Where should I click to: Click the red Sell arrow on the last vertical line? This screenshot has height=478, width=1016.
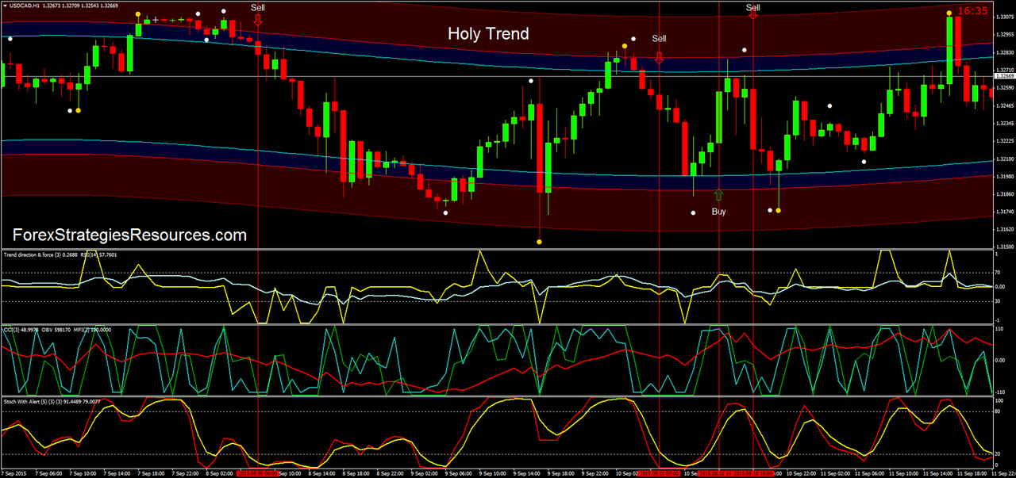click(752, 15)
